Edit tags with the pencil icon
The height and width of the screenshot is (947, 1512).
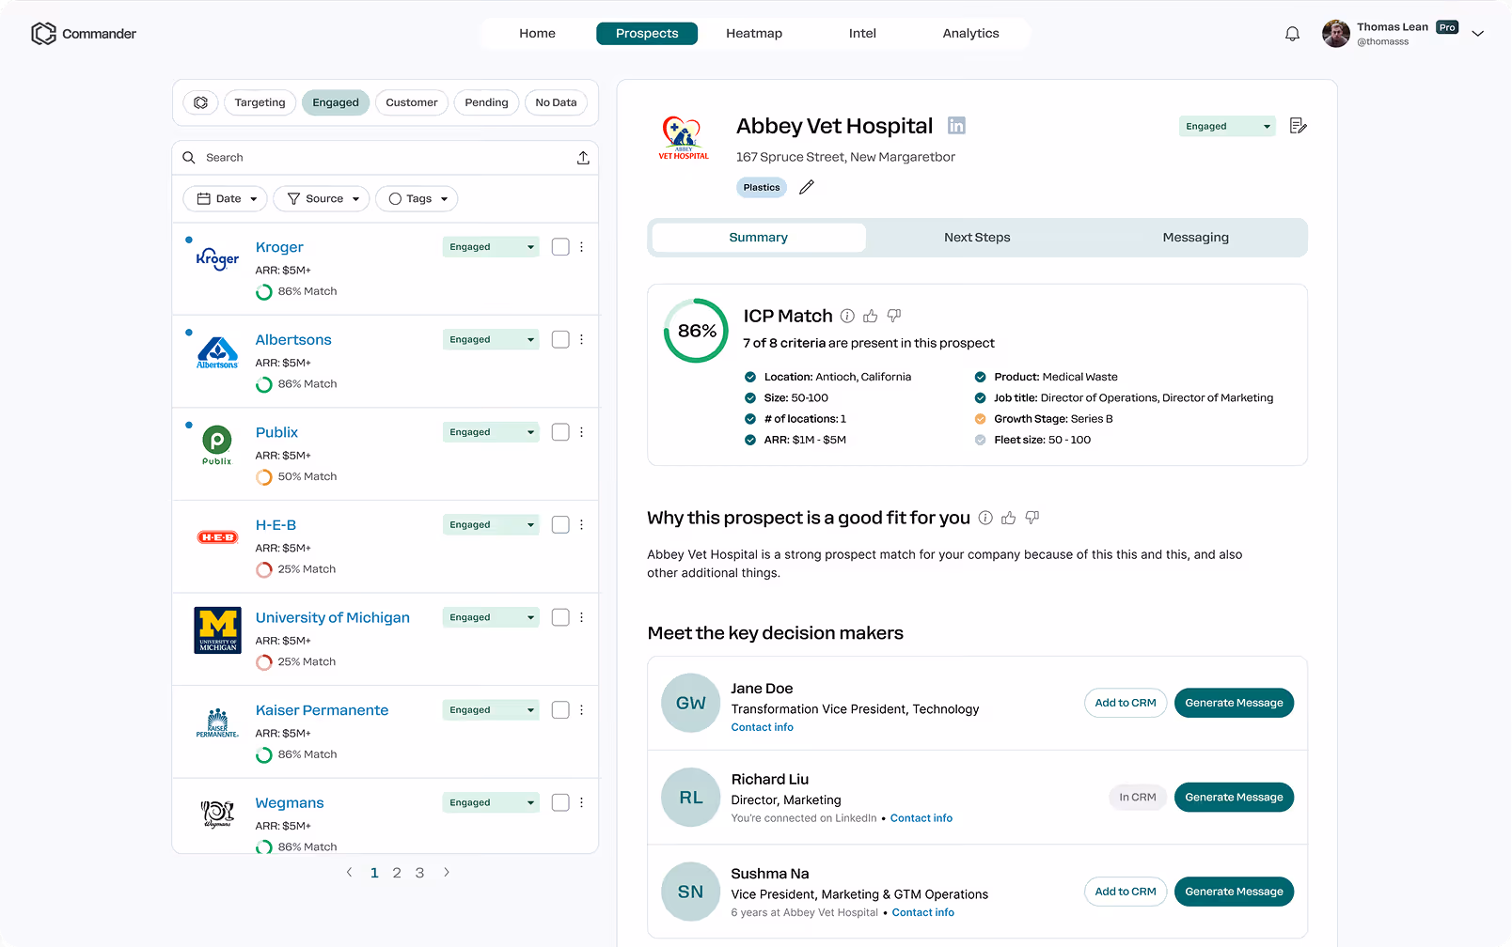click(x=807, y=187)
